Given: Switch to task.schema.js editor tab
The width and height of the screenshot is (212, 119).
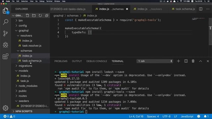Looking at the screenshot, I should (183, 9).
